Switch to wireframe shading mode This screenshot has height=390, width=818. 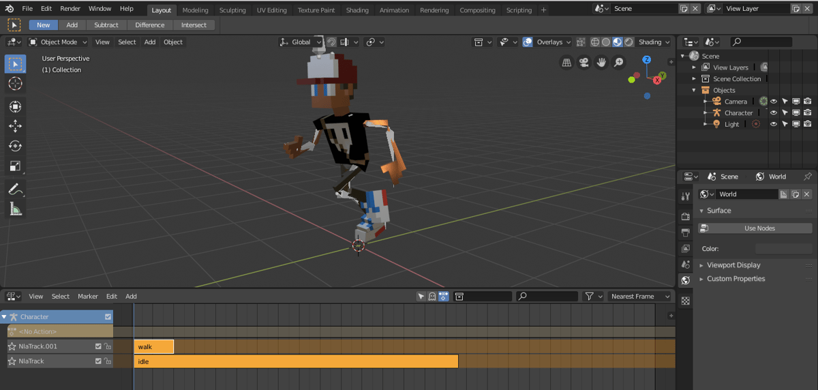[594, 42]
